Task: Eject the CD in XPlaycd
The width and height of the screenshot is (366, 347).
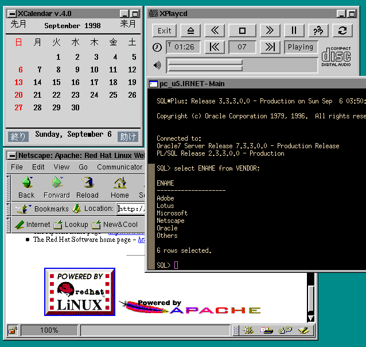Action: [x=190, y=30]
